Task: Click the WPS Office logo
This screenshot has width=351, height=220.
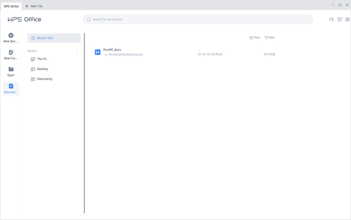Action: coord(25,19)
